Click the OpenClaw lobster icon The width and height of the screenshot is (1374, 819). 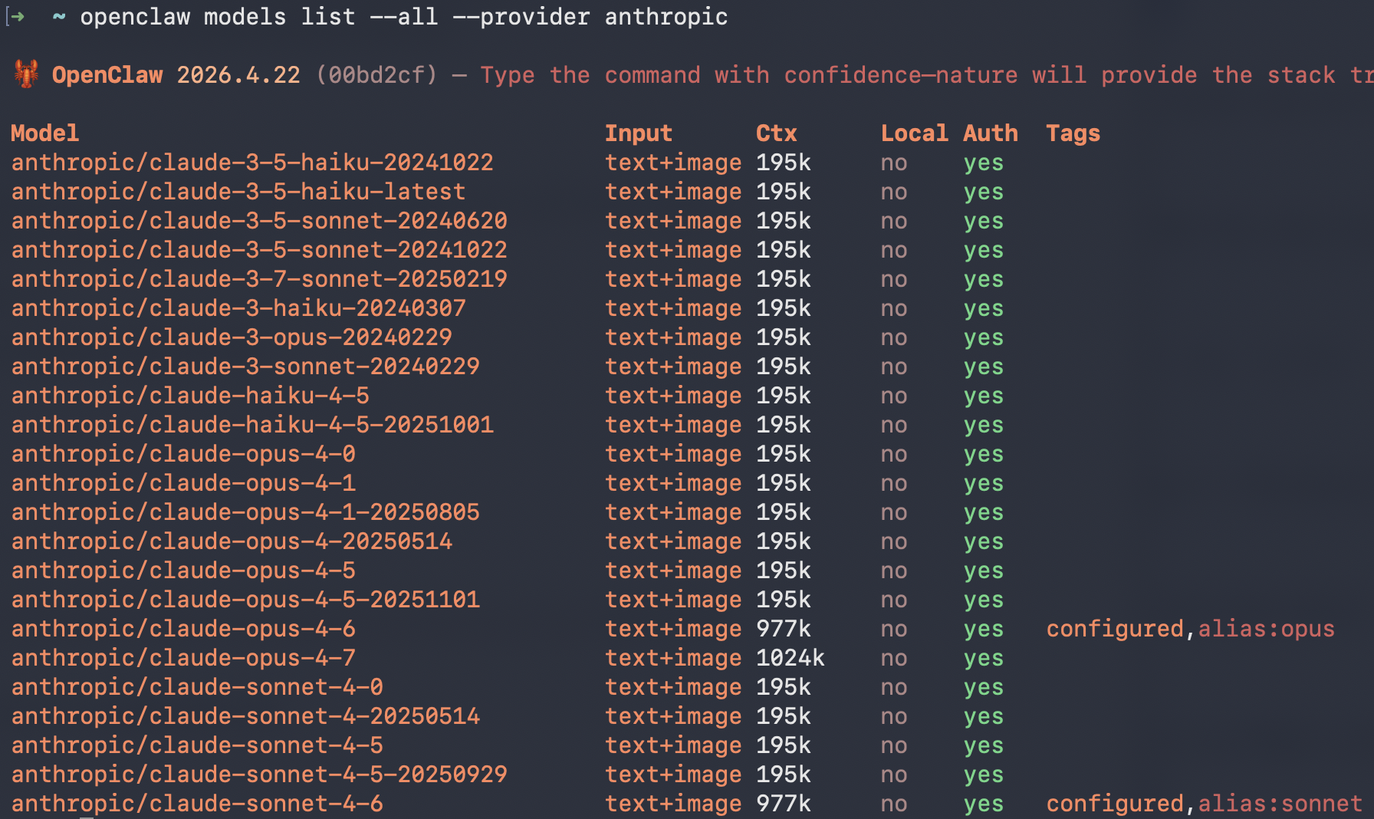pos(26,74)
